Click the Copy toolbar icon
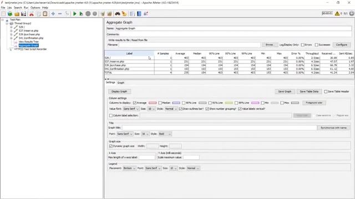 pos(38,14)
